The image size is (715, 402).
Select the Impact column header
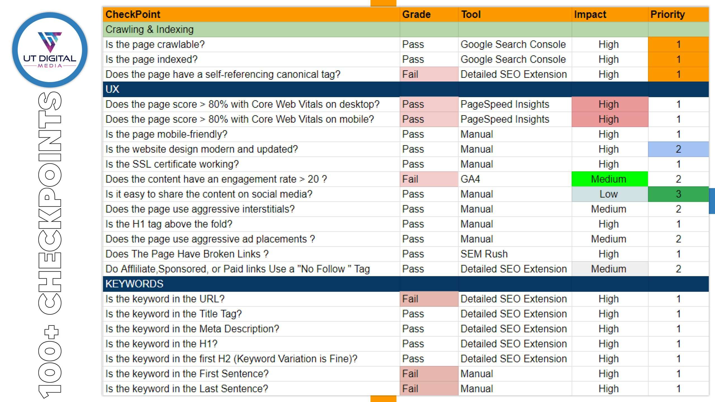(x=590, y=15)
